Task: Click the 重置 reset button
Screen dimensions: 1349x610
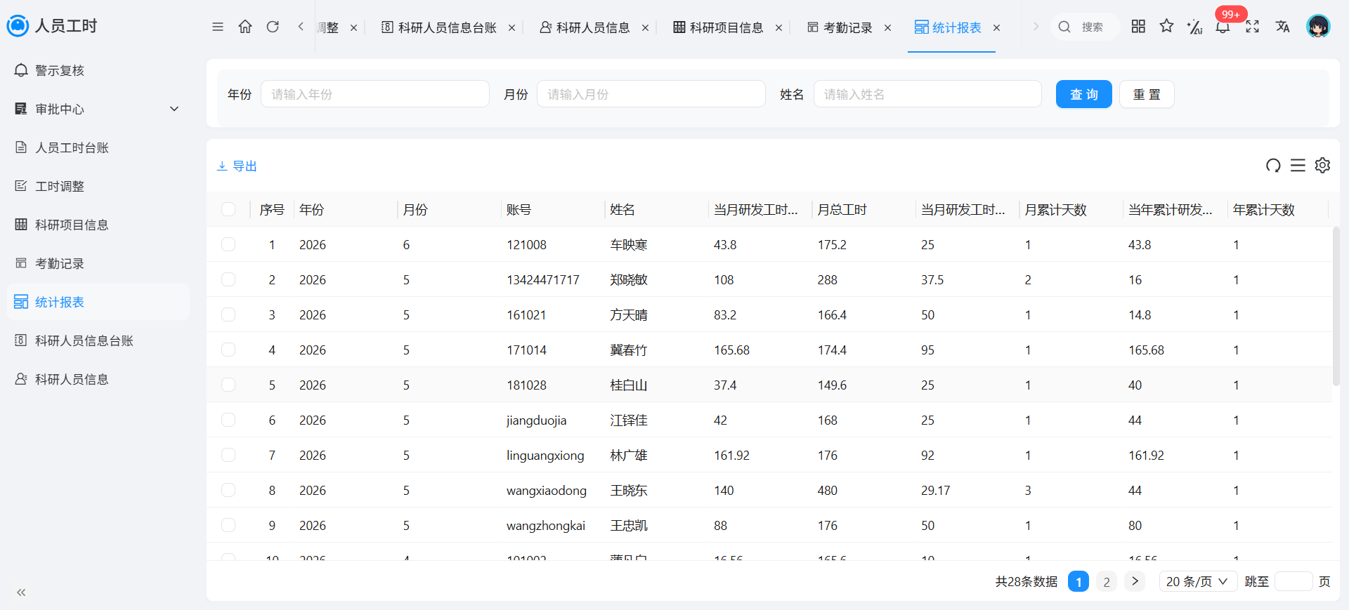Action: pyautogui.click(x=1147, y=94)
